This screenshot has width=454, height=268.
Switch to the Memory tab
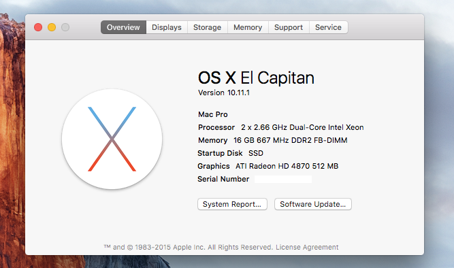(x=248, y=27)
